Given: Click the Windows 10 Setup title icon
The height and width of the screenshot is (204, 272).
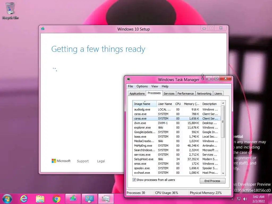Looking at the screenshot, I should [x=43, y=29].
